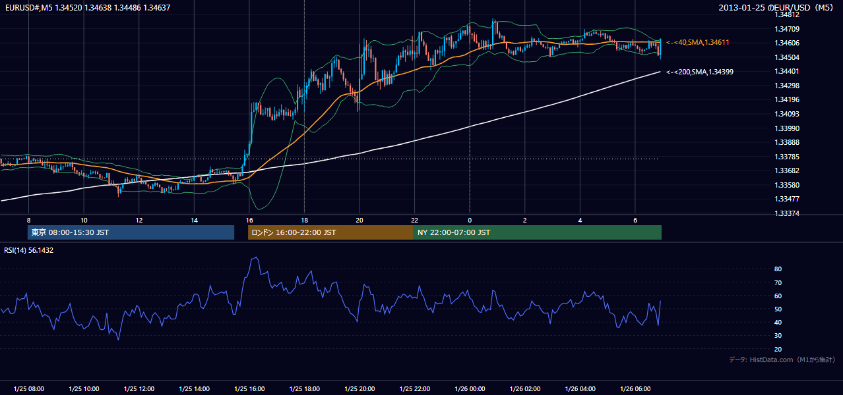Image resolution: width=843 pixels, height=395 pixels.
Task: Click the bottom time label 1/25 14:00
Action: [194, 389]
